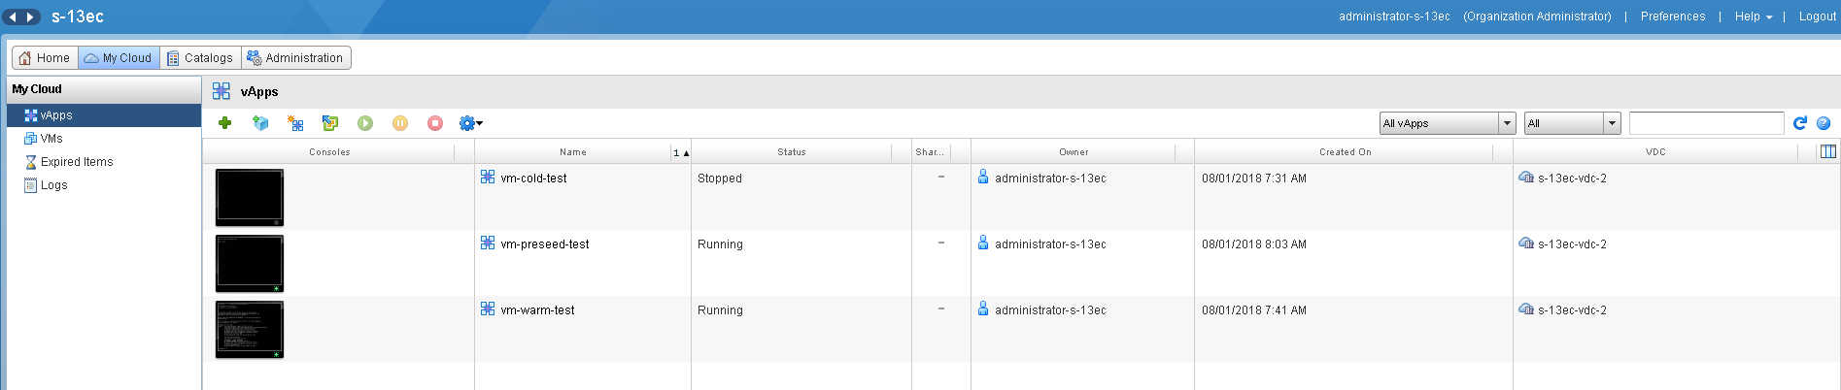Click the Consoles column header
1841x390 pixels.
point(329,151)
